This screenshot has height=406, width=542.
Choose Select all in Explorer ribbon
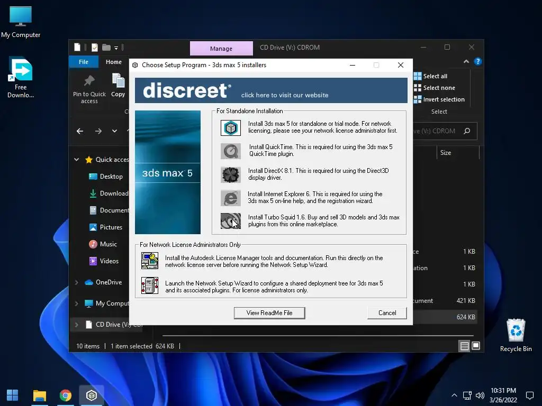431,76
